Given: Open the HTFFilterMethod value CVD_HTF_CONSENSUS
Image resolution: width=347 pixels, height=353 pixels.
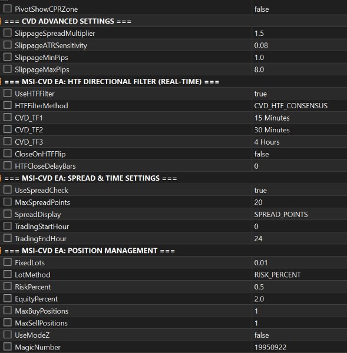Looking at the screenshot, I should pos(290,106).
